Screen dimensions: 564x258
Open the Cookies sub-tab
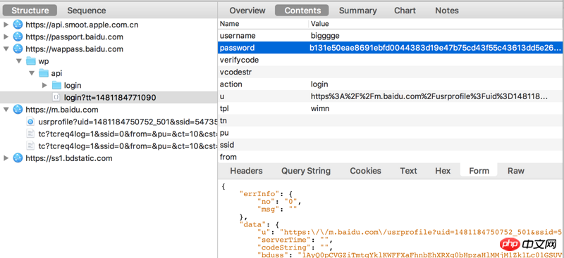[365, 171]
